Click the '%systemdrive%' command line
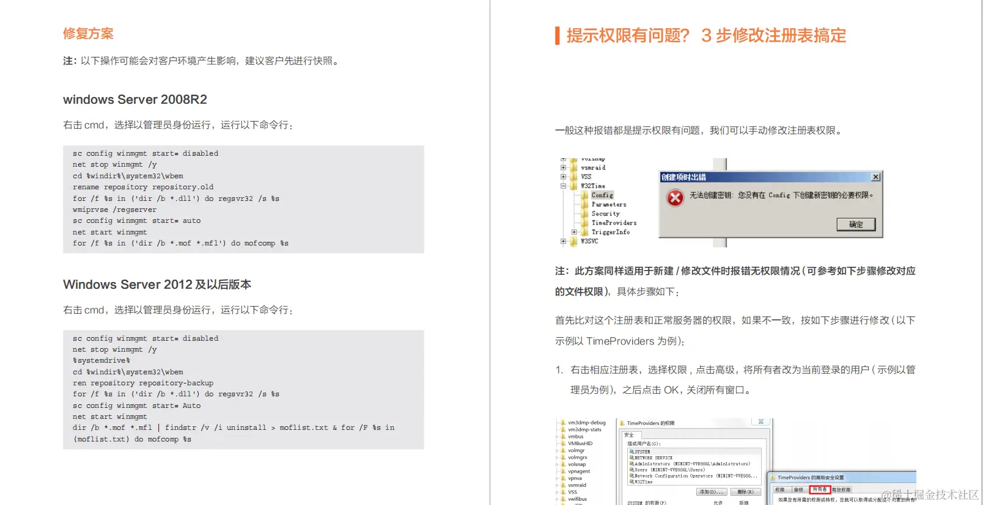Image resolution: width=983 pixels, height=505 pixels. [x=101, y=360]
